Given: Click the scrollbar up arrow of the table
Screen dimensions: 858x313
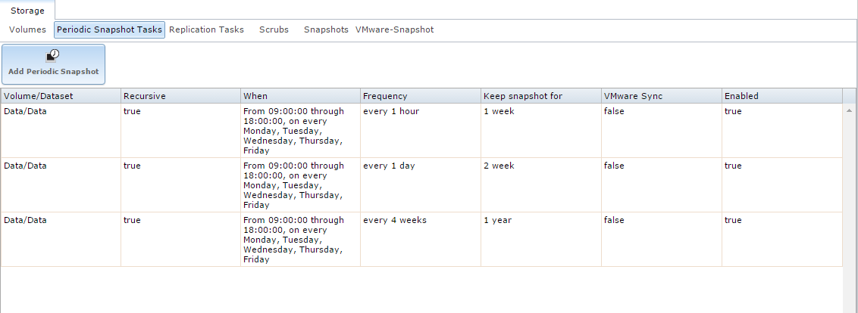Looking at the screenshot, I should click(849, 110).
